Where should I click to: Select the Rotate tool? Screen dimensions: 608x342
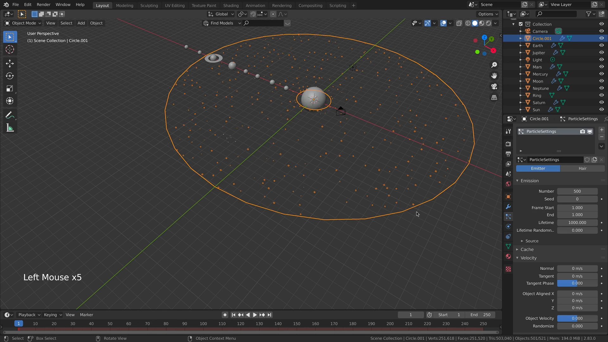(x=9, y=76)
